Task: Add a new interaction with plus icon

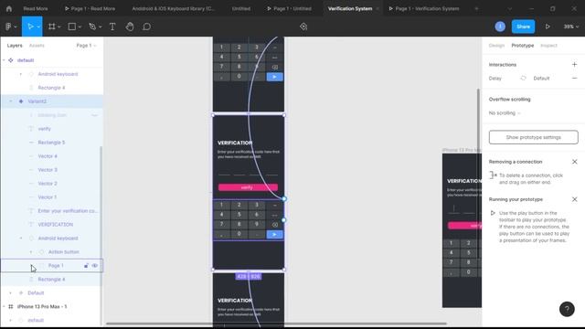Action: (x=575, y=65)
